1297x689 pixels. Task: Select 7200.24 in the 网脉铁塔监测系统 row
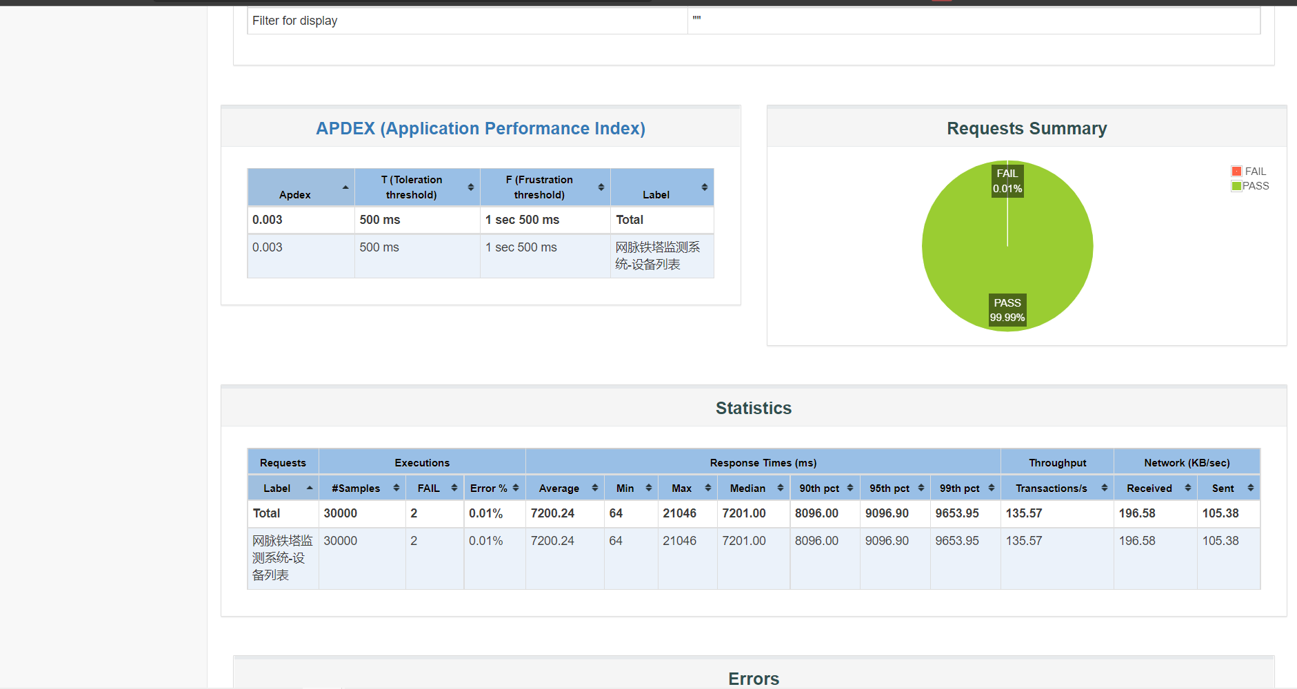click(x=552, y=541)
